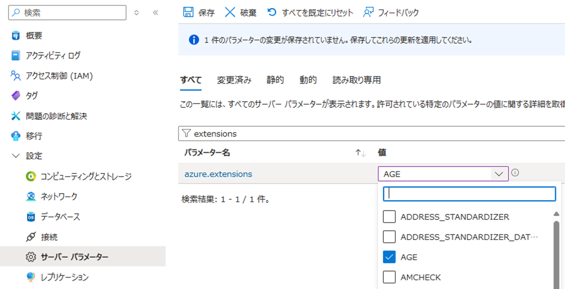Click the パラメーター名 column header text
Screen dimensions: 565x289
(x=207, y=152)
